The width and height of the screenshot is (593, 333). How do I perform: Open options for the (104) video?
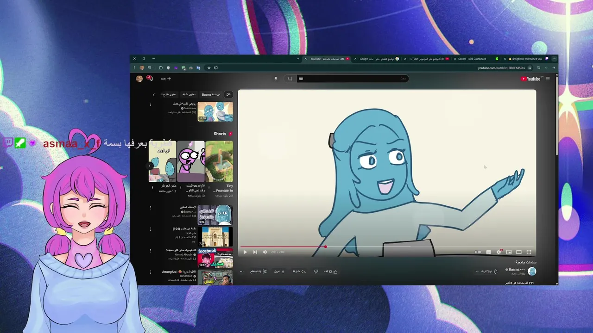[151, 229]
